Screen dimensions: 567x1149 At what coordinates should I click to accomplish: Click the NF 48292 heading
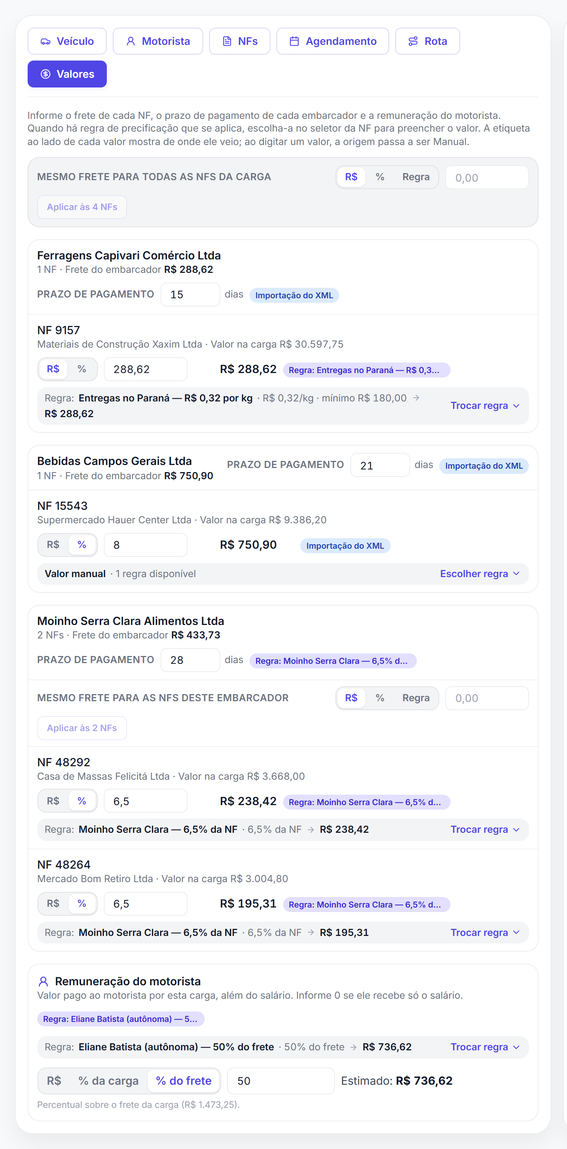point(64,762)
